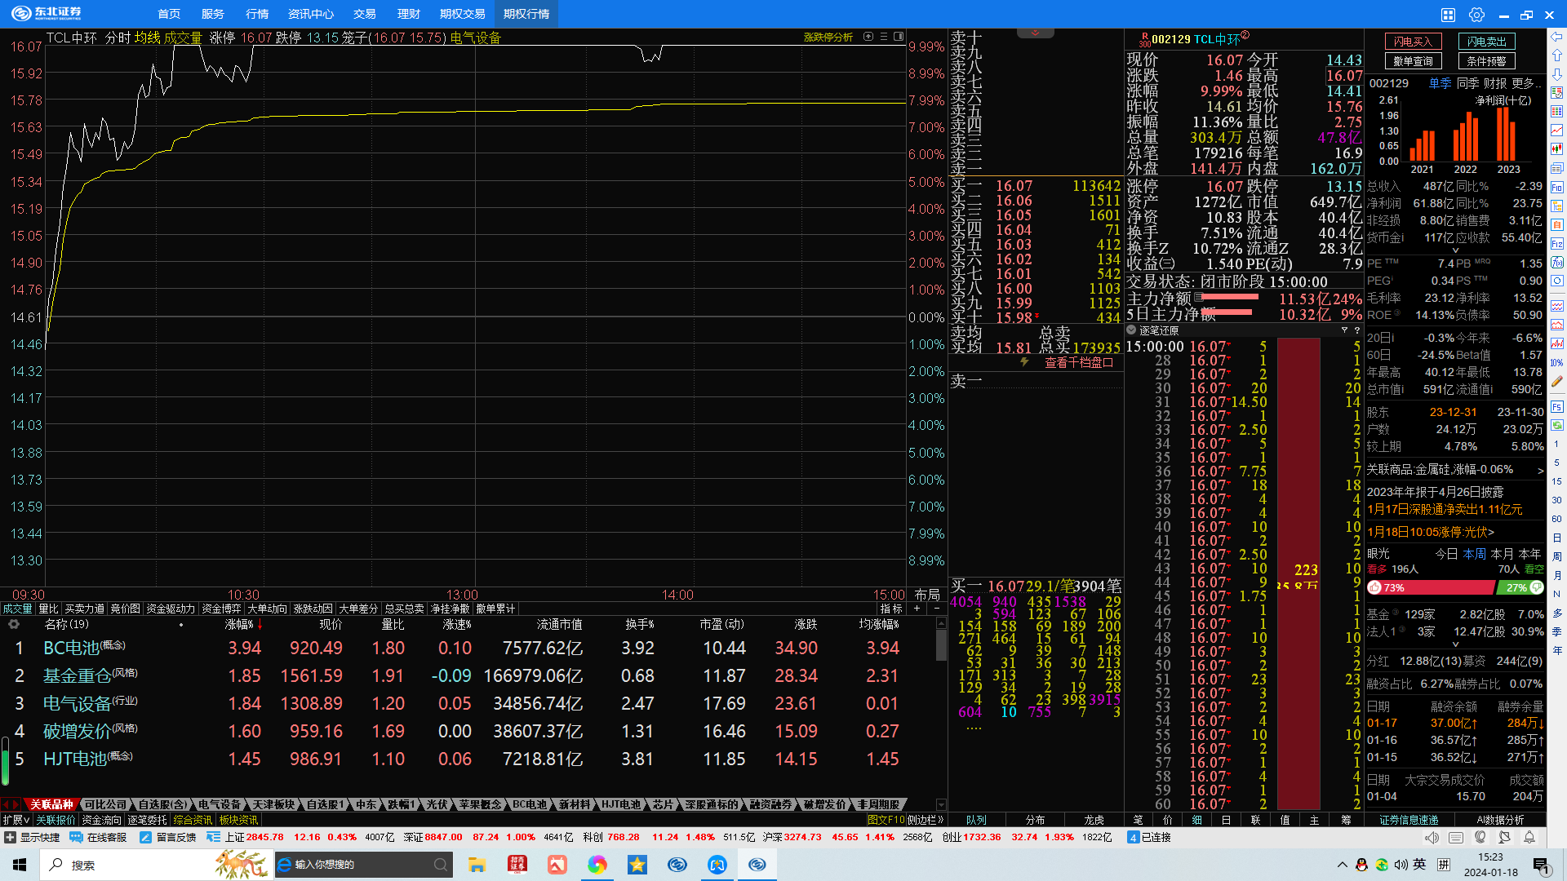Click the back arrow icon in right sidebar
Viewport: 1567px width, 881px height.
(1557, 37)
